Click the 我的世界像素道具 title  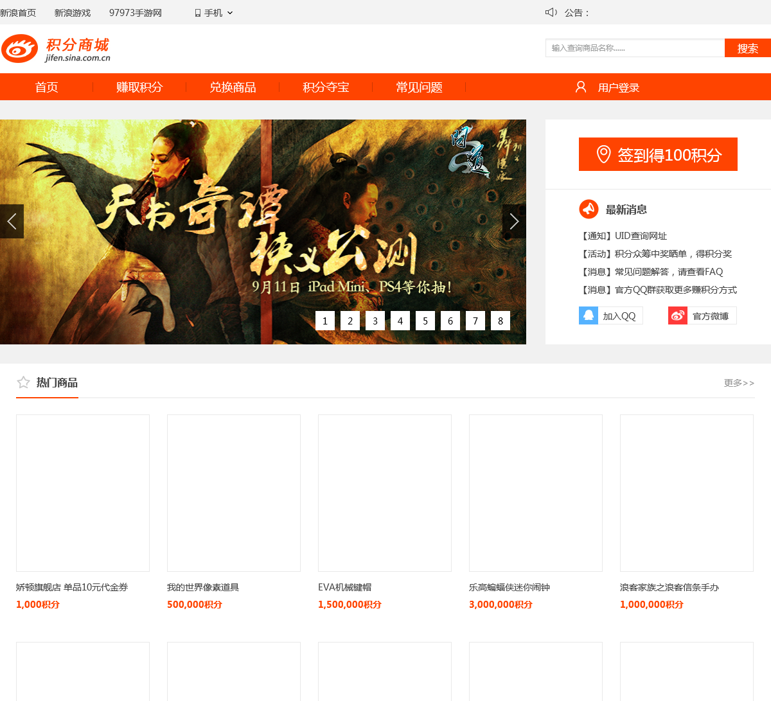click(203, 587)
